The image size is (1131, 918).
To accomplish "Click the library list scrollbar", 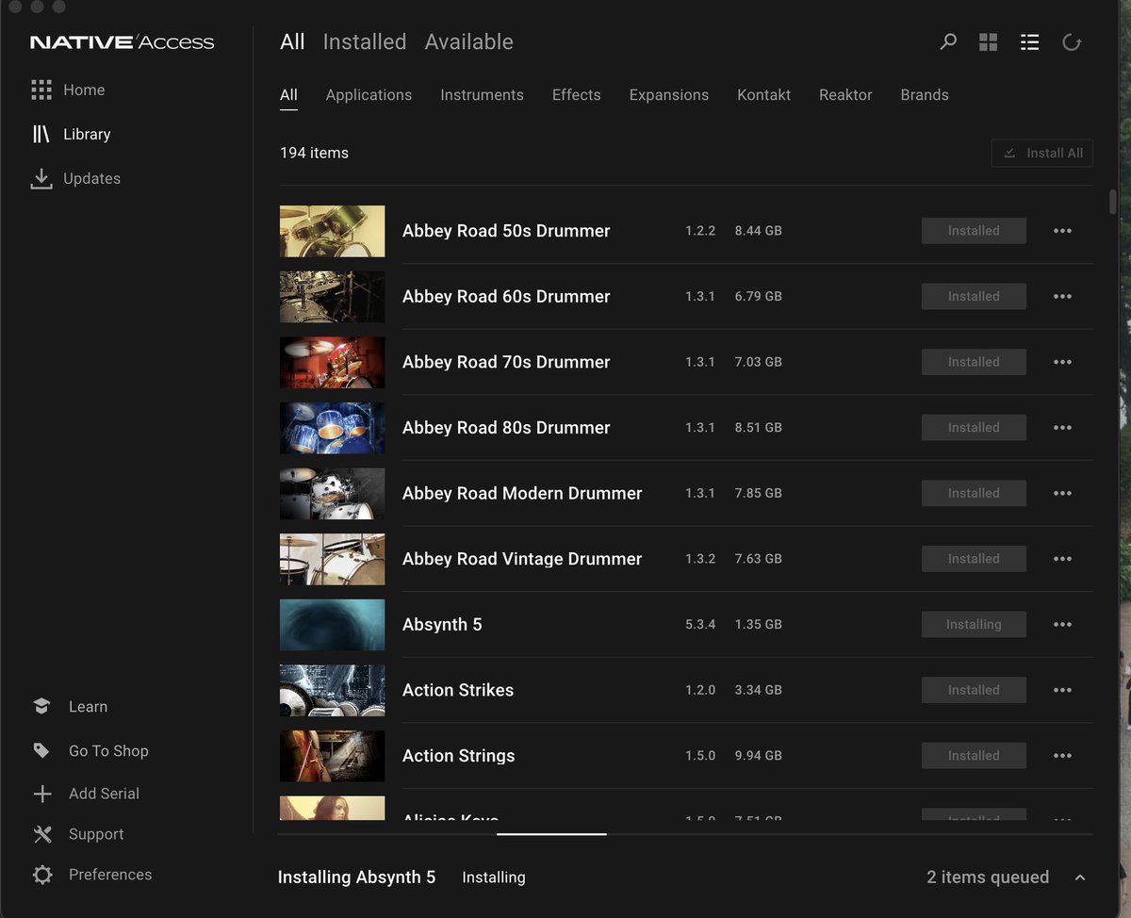I will [1113, 202].
